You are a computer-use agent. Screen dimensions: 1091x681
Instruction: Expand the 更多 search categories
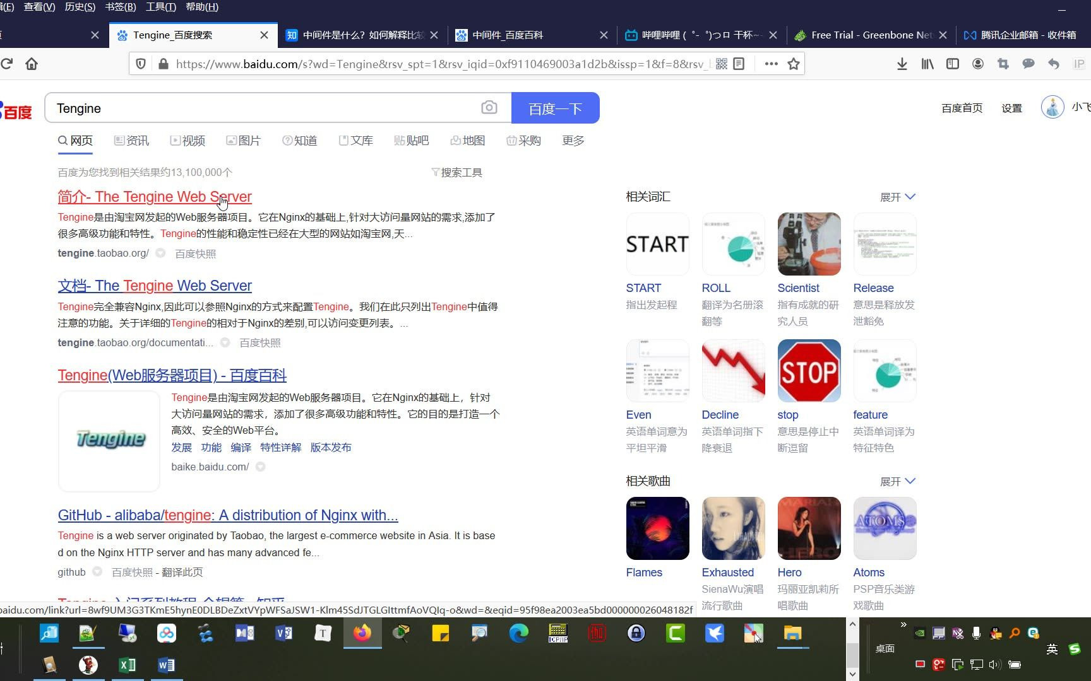(x=573, y=141)
